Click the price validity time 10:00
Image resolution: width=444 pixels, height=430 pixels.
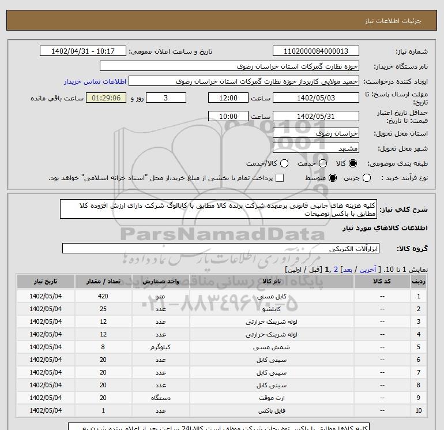(x=228, y=116)
